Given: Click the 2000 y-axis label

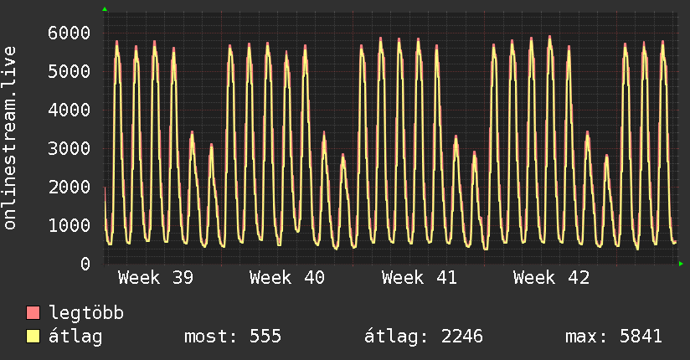Looking at the screenshot, I should tap(70, 187).
